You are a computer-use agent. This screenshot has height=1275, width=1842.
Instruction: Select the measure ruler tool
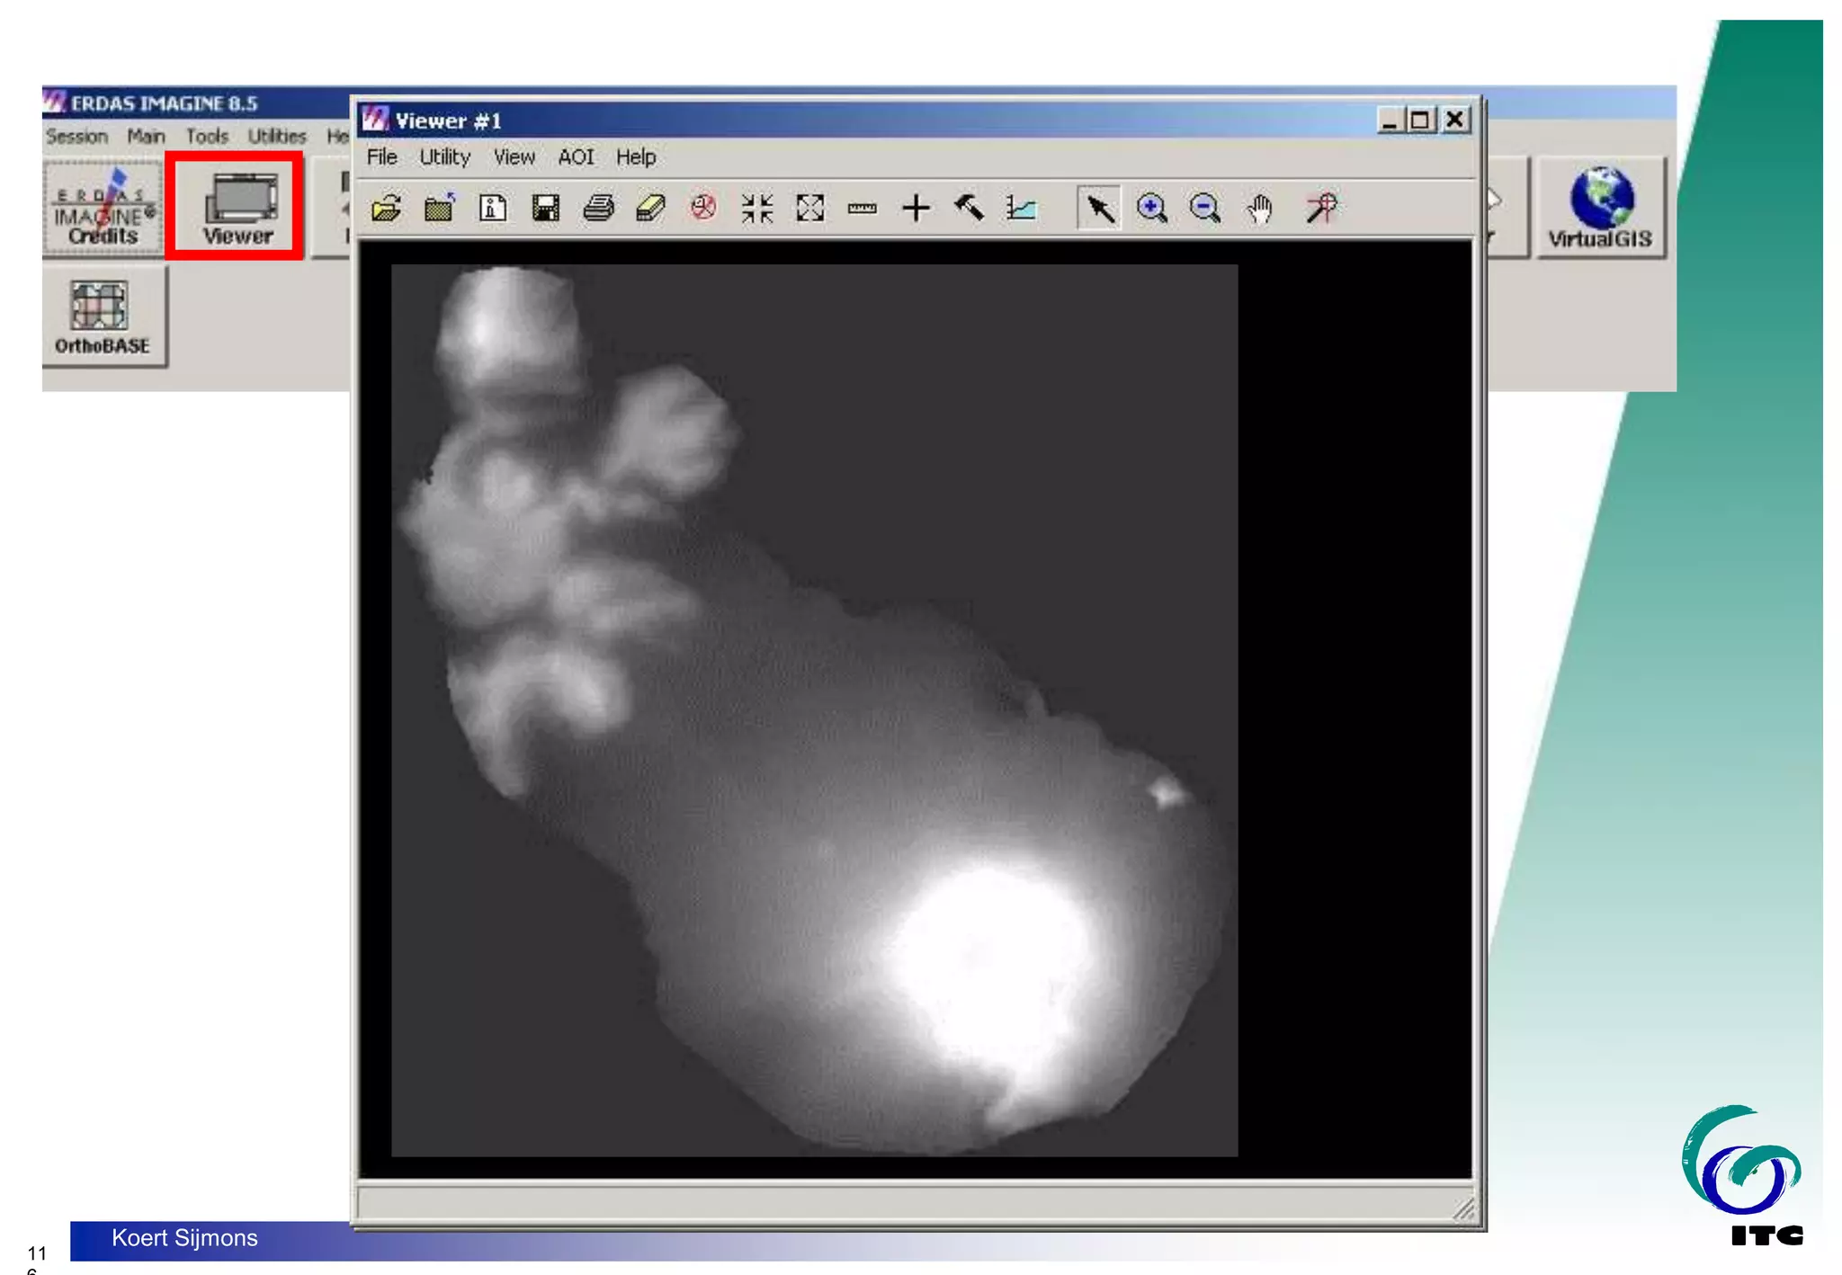pos(862,209)
